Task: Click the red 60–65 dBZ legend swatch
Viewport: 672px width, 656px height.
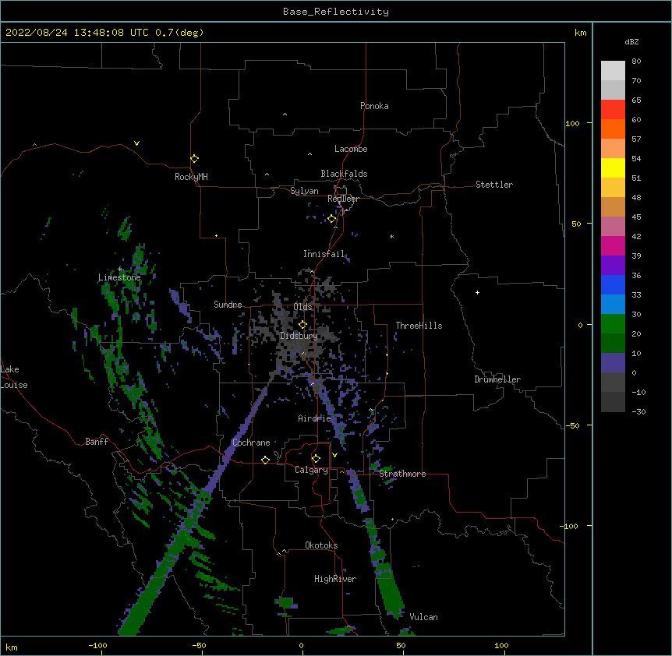Action: tap(613, 109)
